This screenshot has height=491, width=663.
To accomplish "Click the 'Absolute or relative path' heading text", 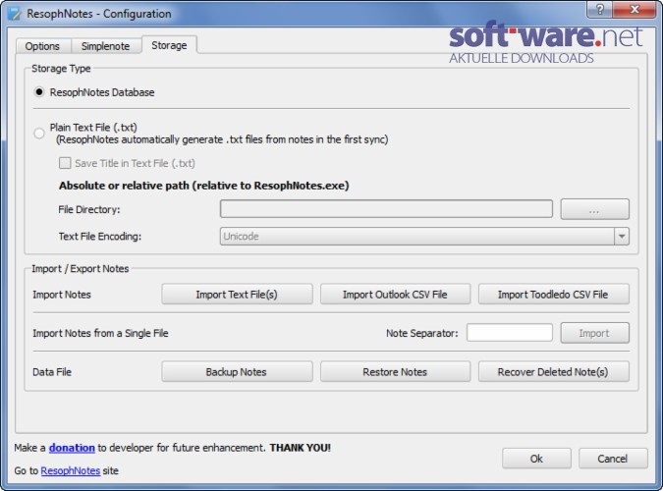I will 203,186.
